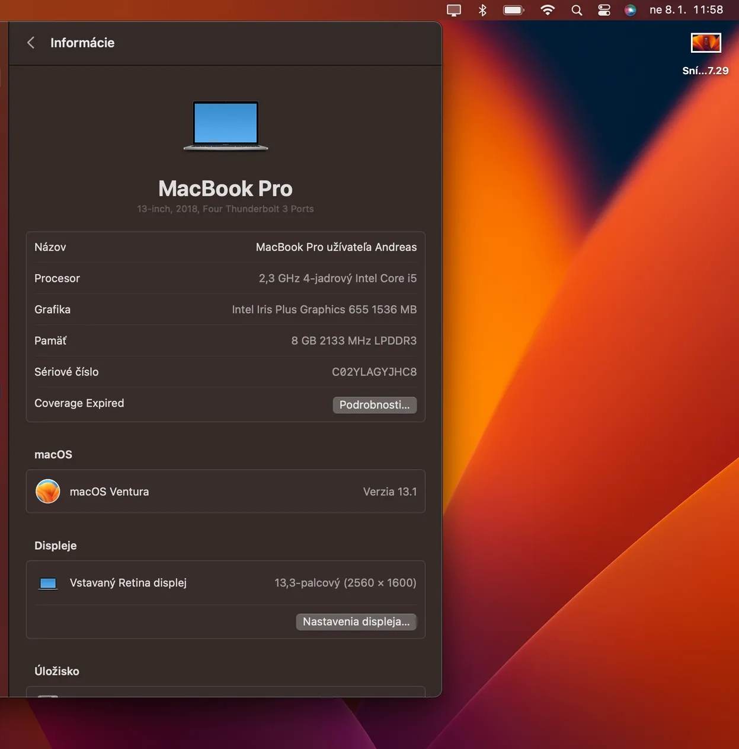Open the Wi-Fi menu bar icon

[x=548, y=10]
